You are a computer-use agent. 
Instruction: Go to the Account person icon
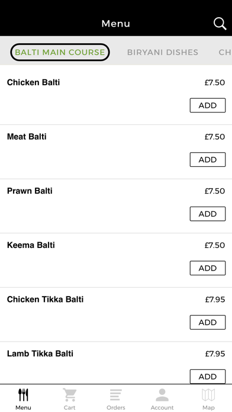tap(162, 395)
